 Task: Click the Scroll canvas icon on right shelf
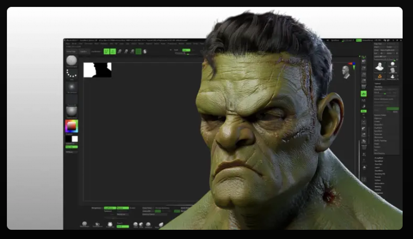coord(364,68)
